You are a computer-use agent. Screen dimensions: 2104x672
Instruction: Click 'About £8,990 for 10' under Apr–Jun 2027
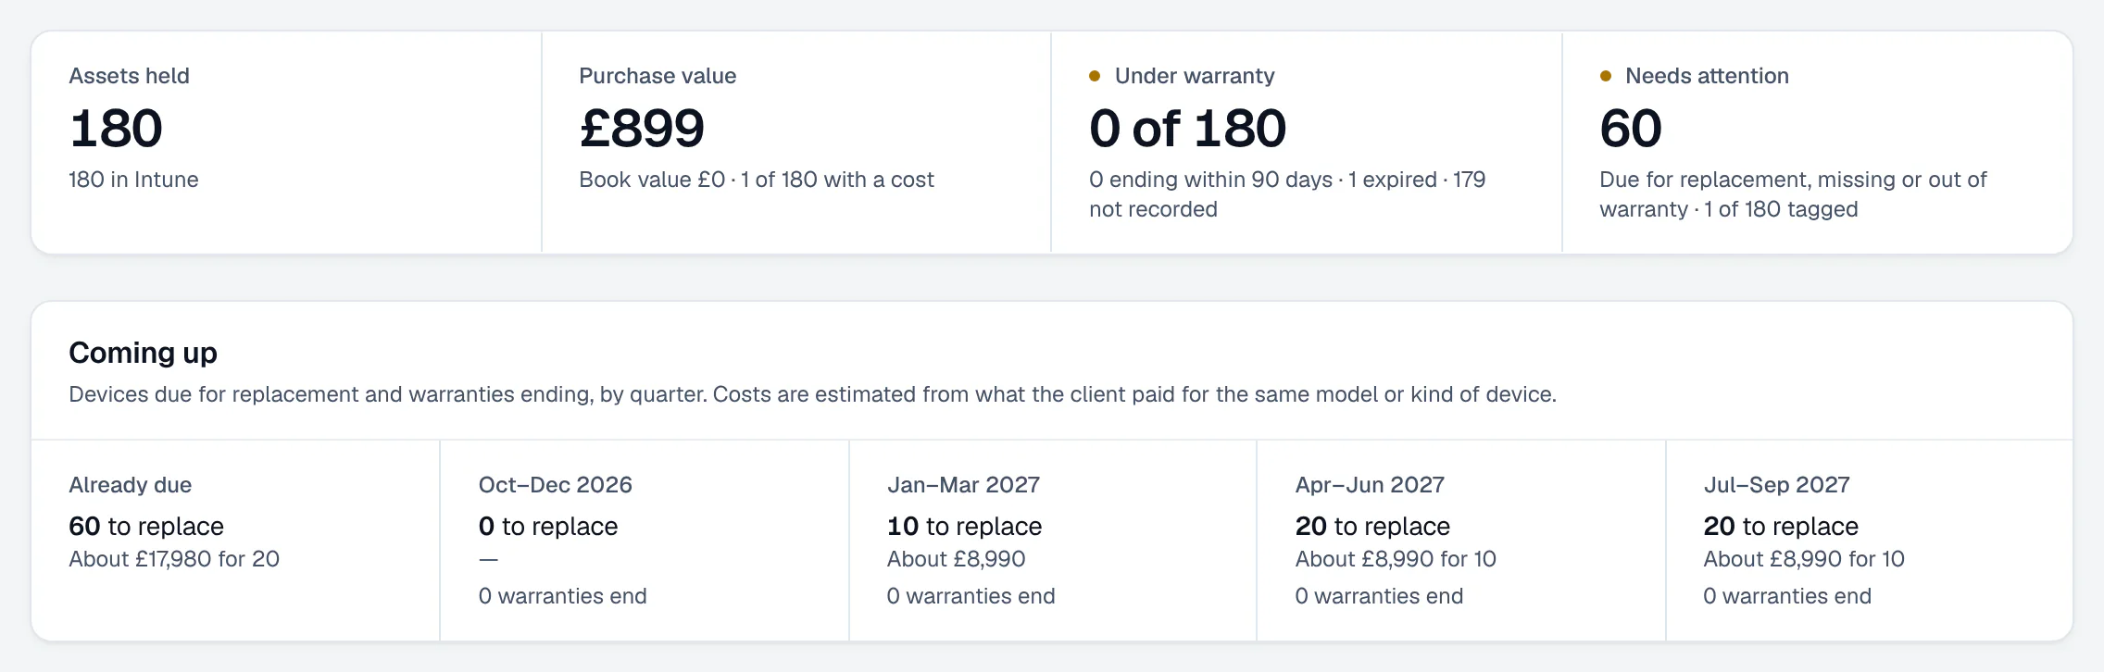pos(1396,559)
